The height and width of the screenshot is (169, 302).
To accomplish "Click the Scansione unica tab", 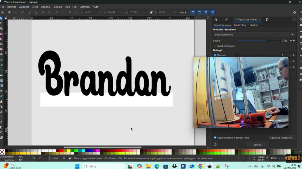I will point(222,25).
